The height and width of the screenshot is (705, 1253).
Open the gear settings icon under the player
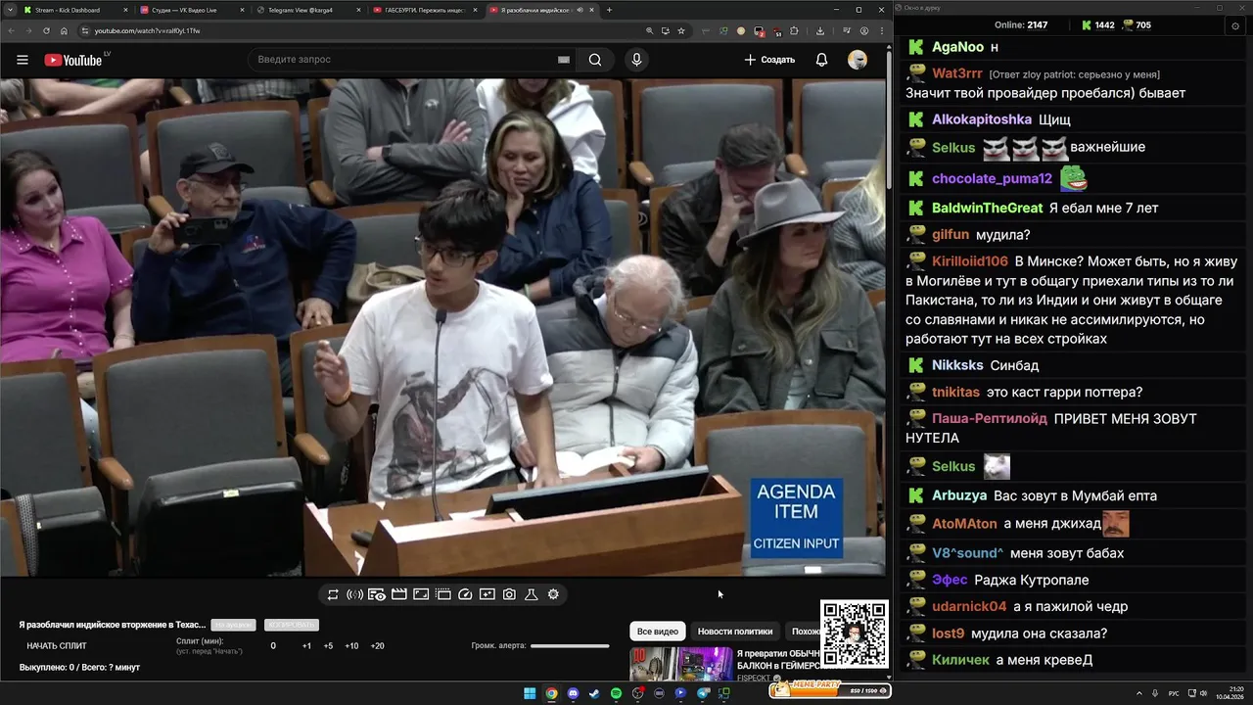553,594
